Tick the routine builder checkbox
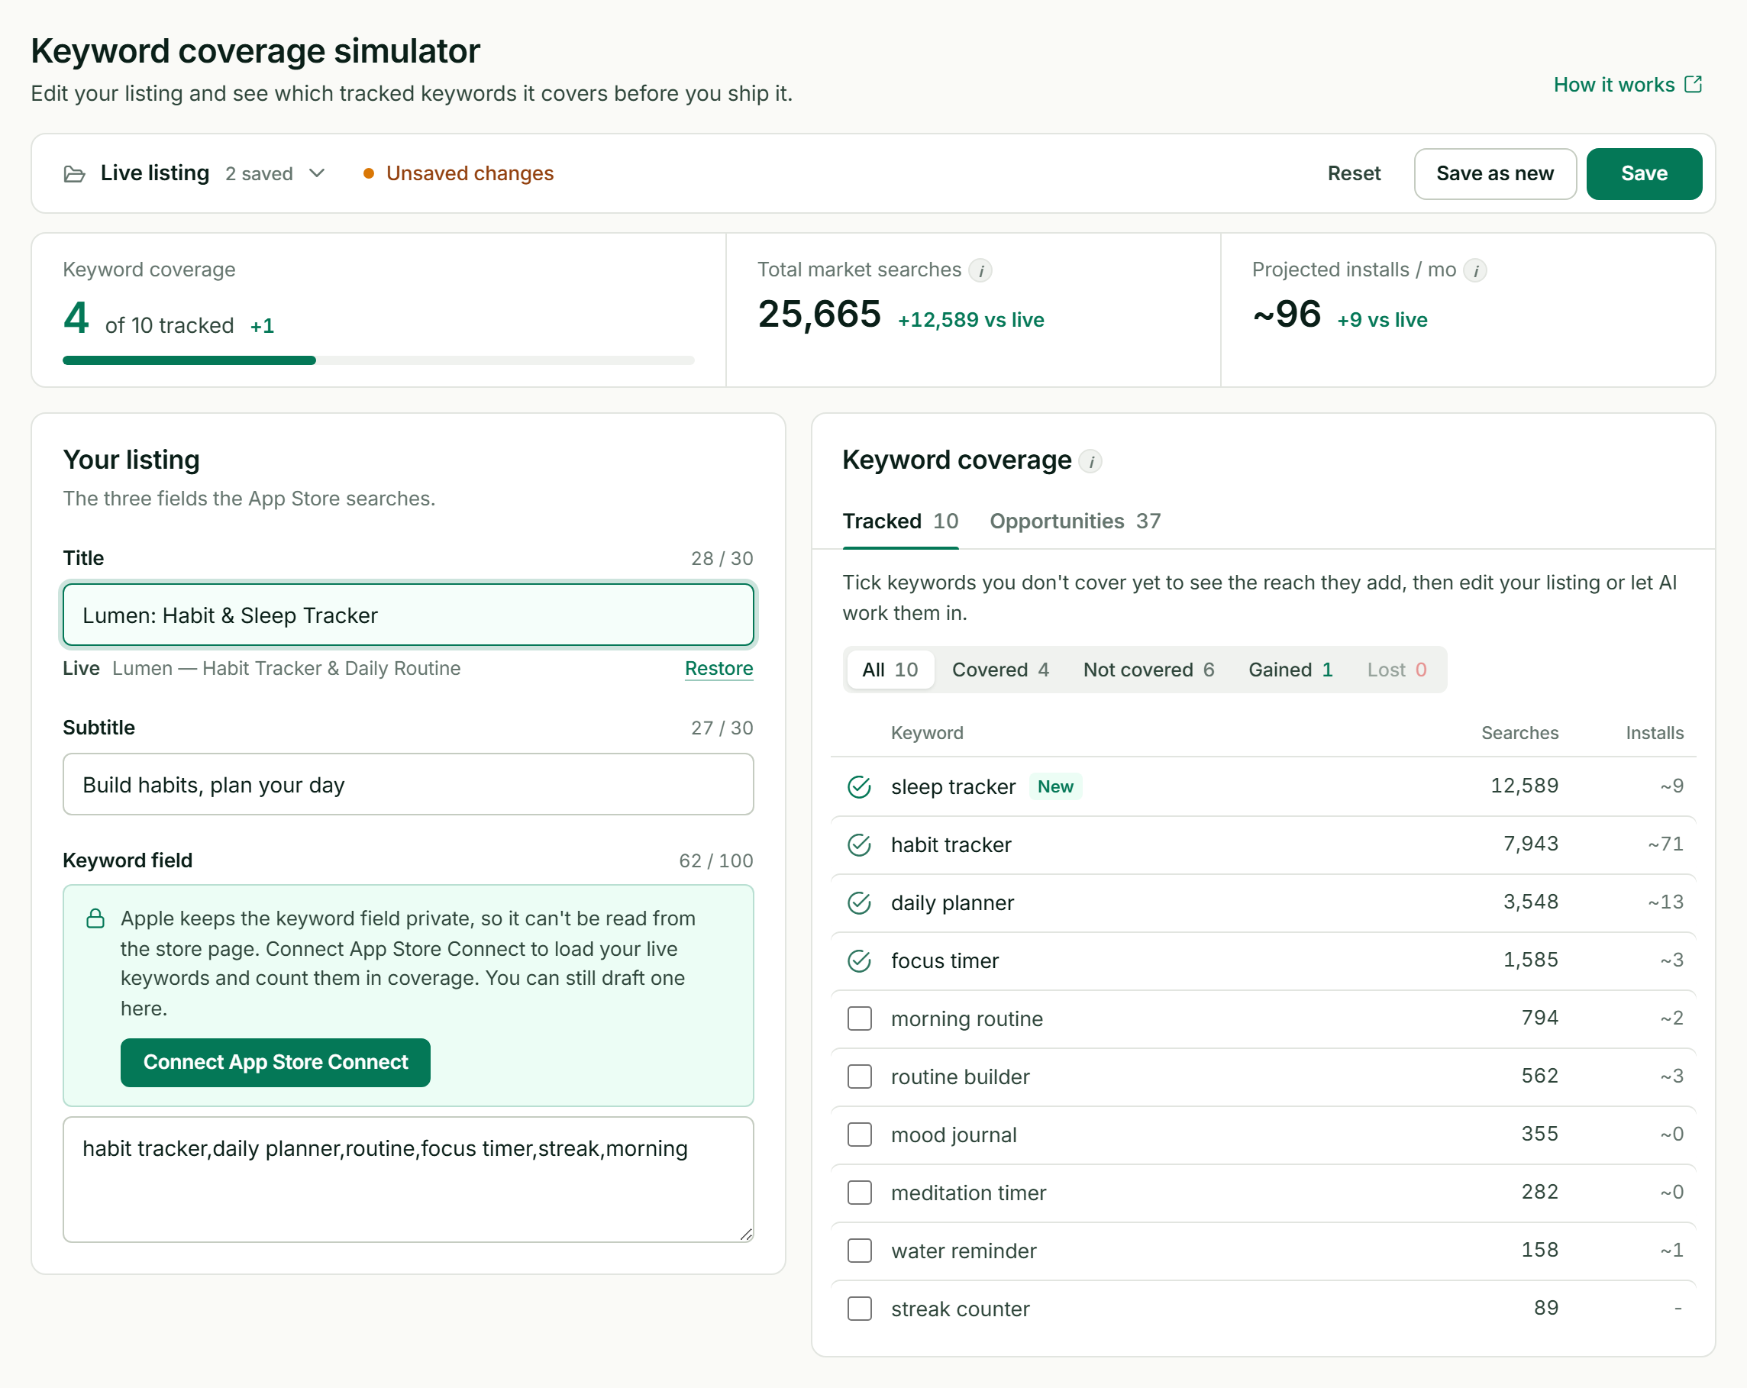The height and width of the screenshot is (1388, 1747). tap(859, 1077)
